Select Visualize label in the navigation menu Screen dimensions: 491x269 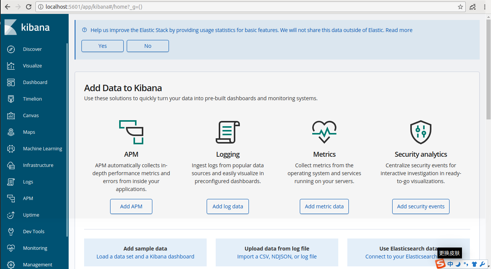[x=32, y=66]
